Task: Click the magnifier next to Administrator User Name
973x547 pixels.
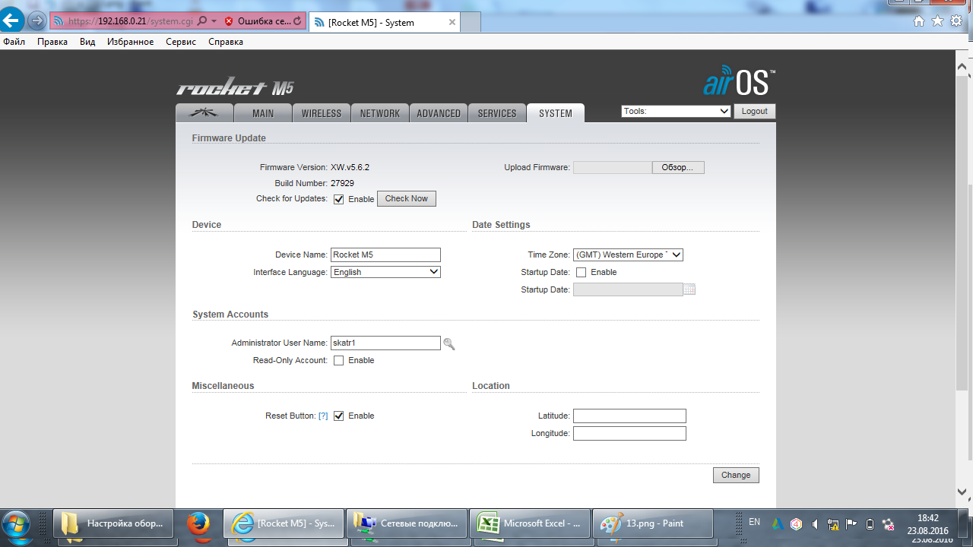Action: [x=449, y=344]
